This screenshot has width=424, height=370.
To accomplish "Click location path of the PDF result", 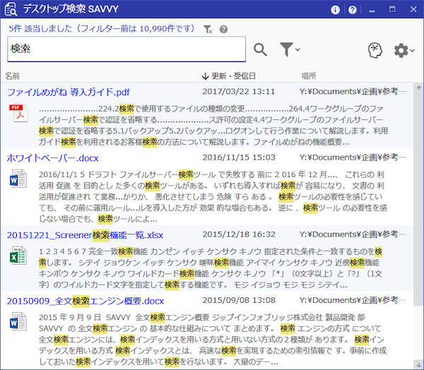I will pos(353,92).
